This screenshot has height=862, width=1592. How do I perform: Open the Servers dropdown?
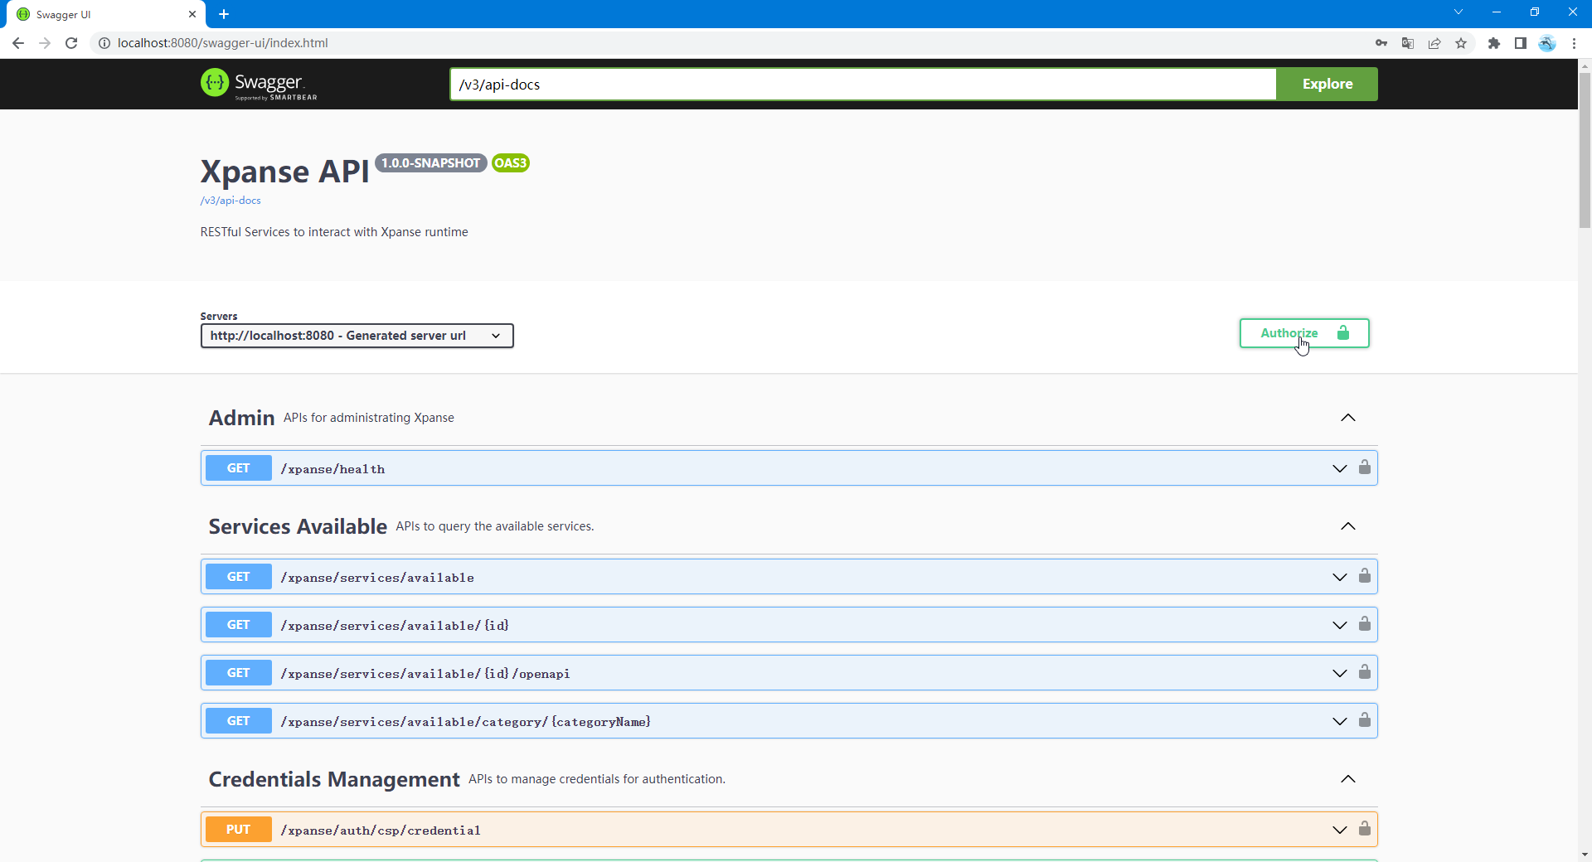pyautogui.click(x=357, y=336)
